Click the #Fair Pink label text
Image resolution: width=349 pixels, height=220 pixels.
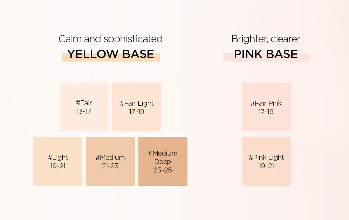(x=266, y=103)
